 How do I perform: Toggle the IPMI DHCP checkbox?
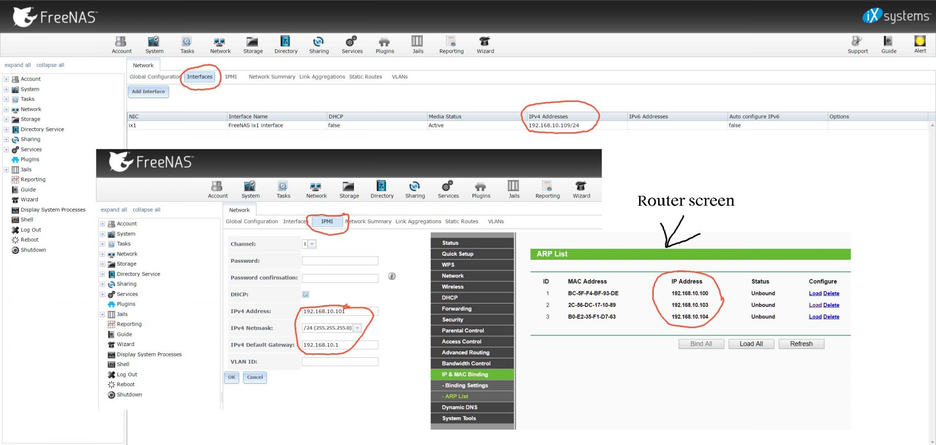[306, 294]
